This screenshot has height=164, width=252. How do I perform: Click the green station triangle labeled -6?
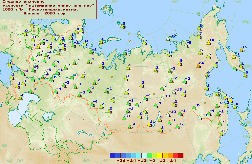click(177, 126)
